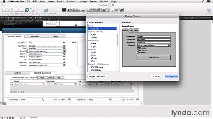Screen dimensions: 213x119
Task: Open the Format menu
Action: click(61, 2)
